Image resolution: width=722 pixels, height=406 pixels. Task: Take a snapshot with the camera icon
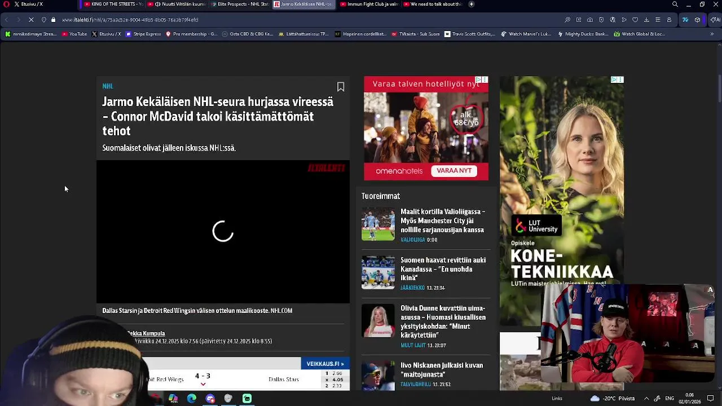(x=590, y=20)
